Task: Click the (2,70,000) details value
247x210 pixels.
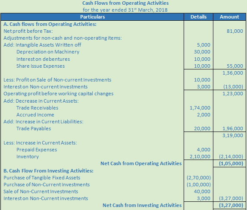Action: [199, 178]
